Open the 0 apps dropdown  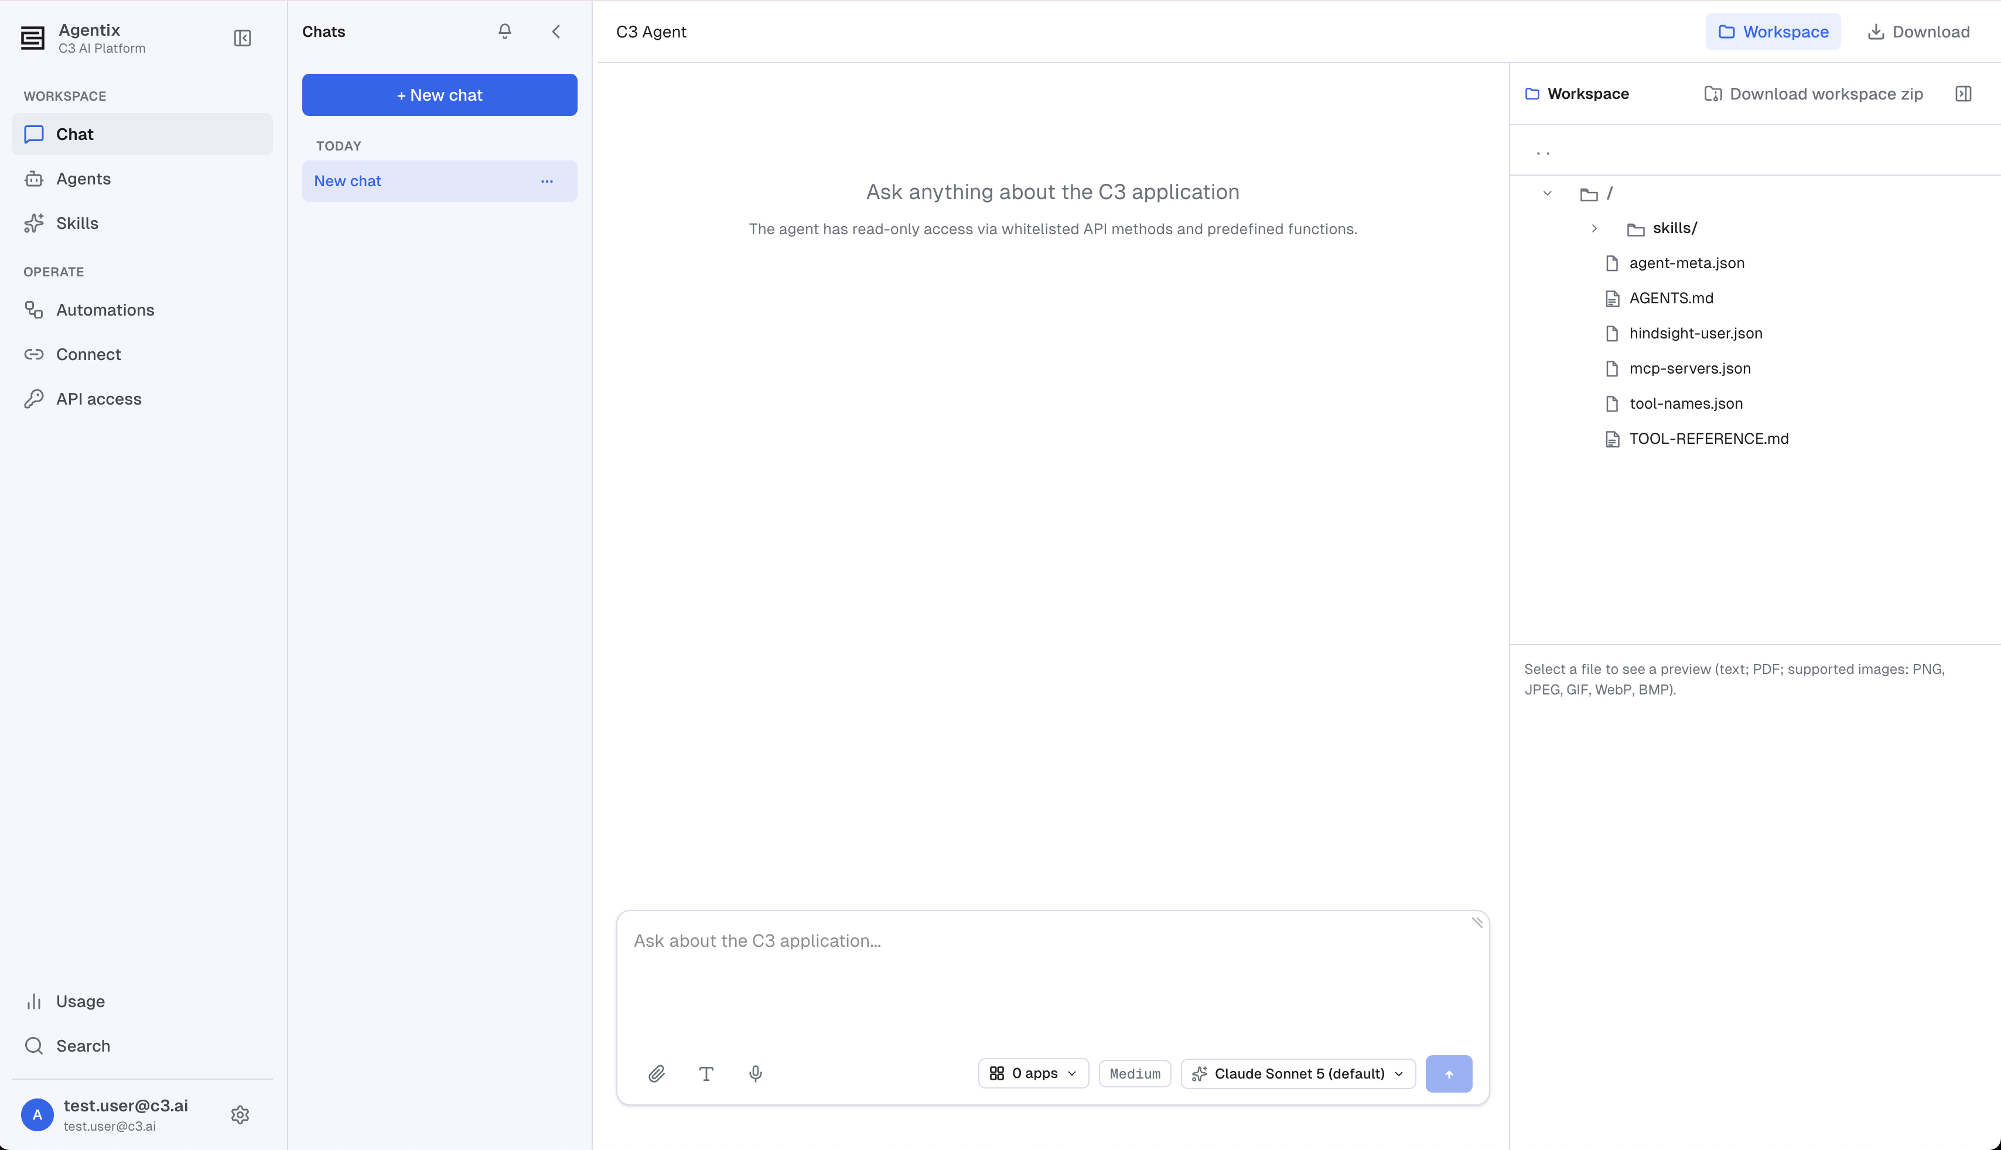(x=1033, y=1073)
